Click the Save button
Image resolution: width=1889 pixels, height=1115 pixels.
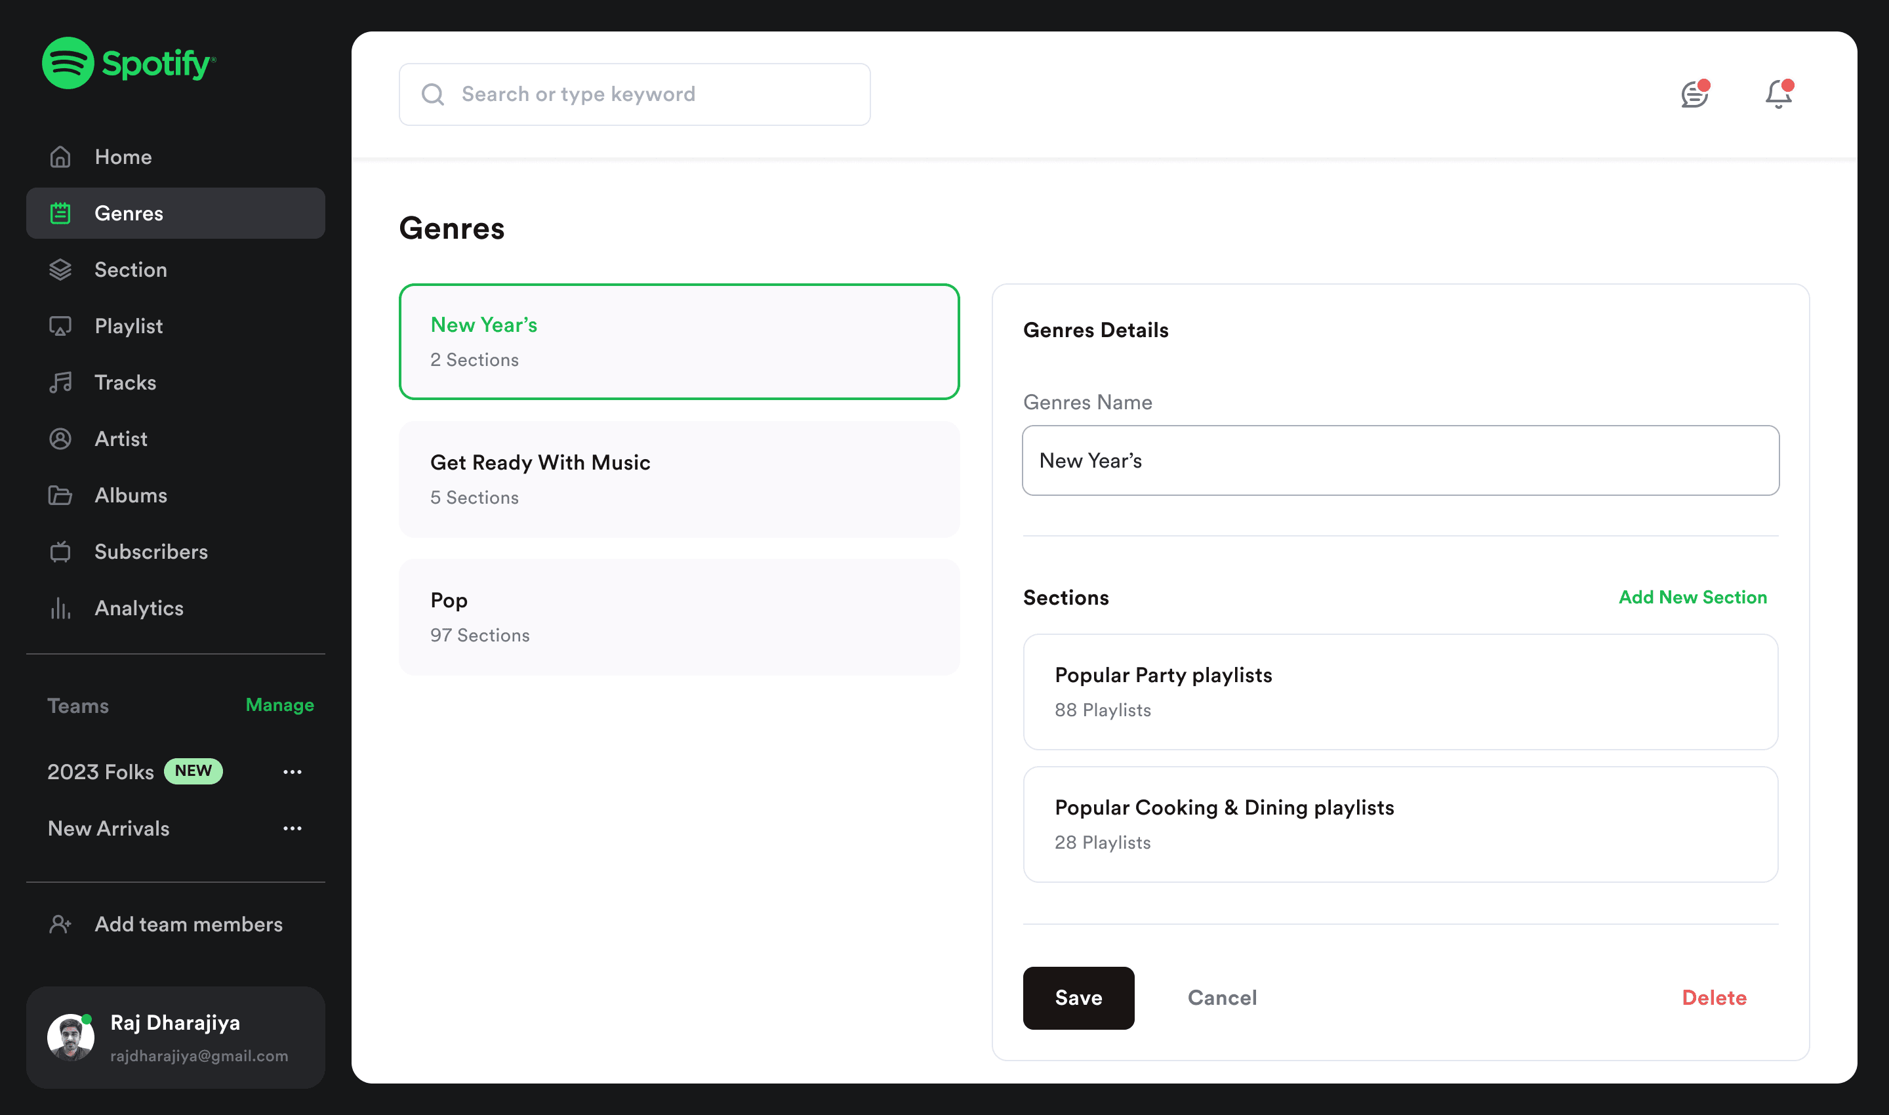(x=1078, y=998)
